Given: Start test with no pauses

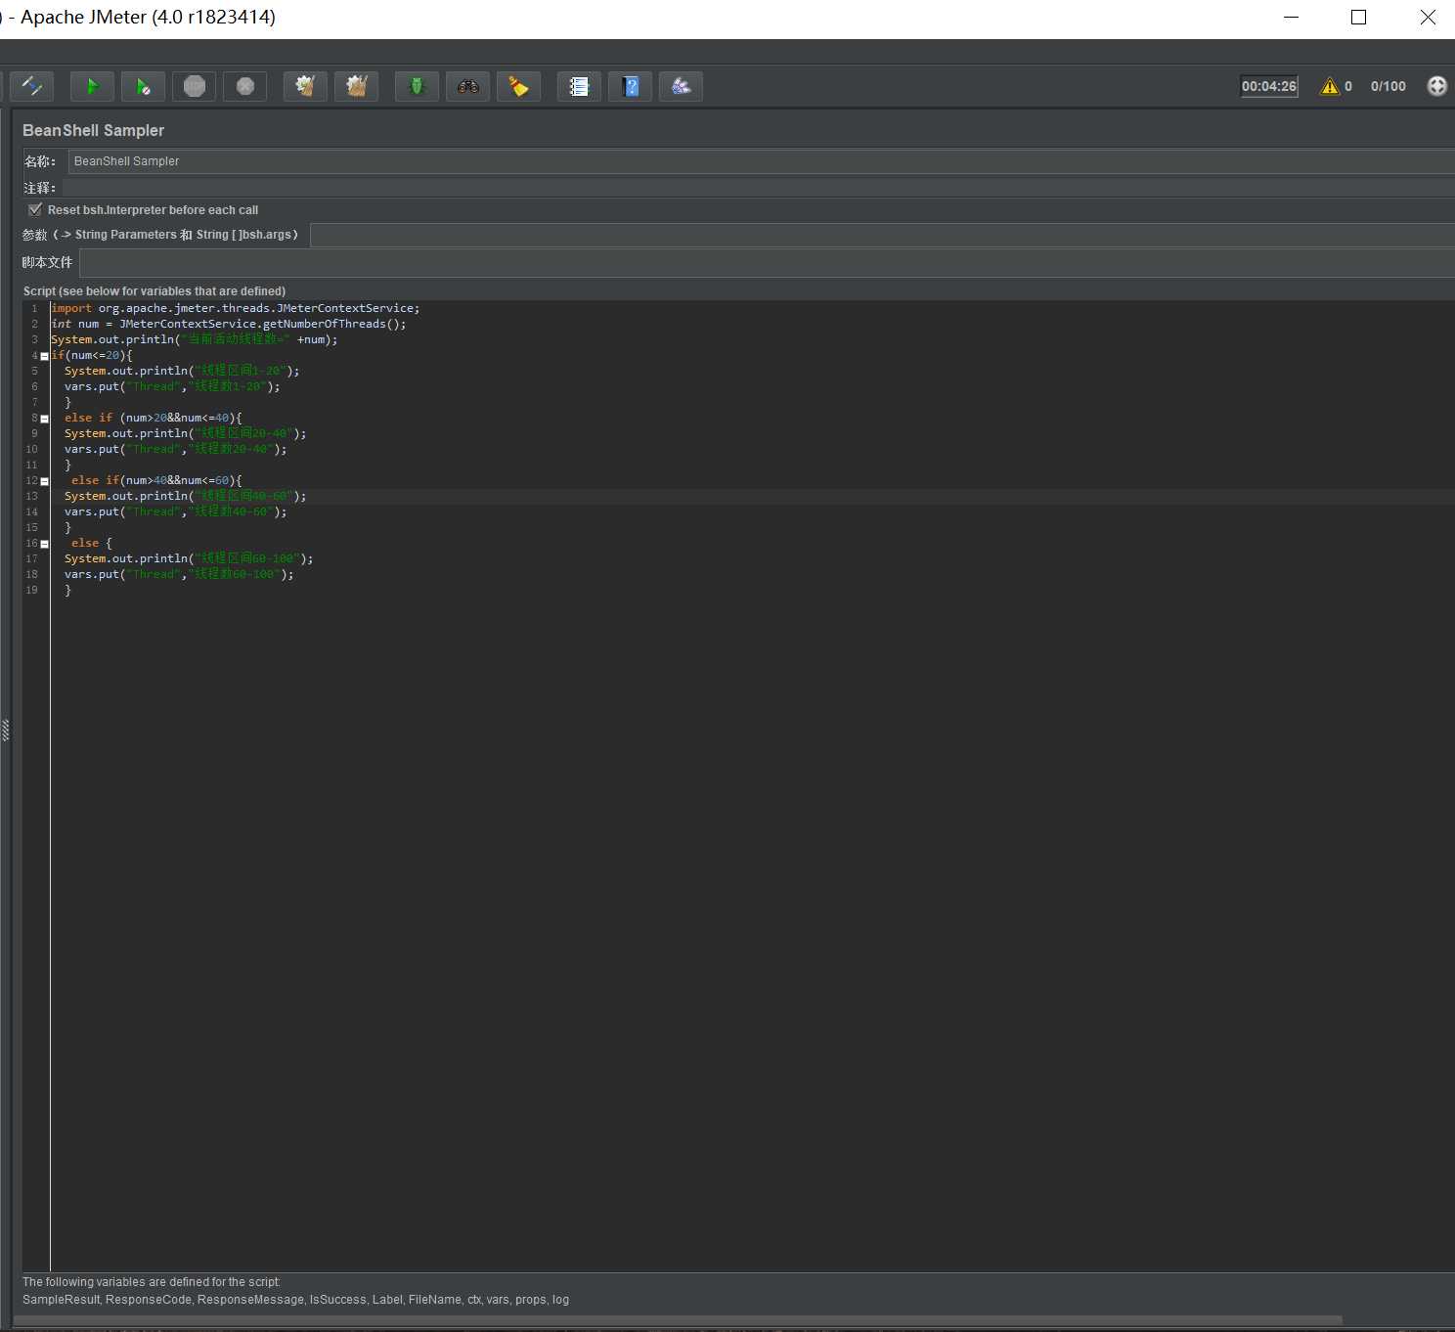Looking at the screenshot, I should tap(143, 86).
